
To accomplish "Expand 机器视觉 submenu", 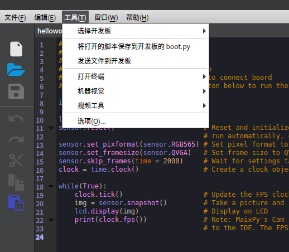I will [136, 91].
